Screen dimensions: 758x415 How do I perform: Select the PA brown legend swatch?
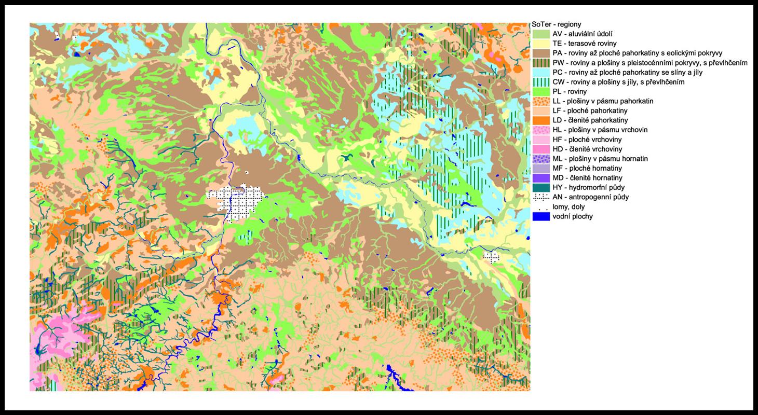541,53
